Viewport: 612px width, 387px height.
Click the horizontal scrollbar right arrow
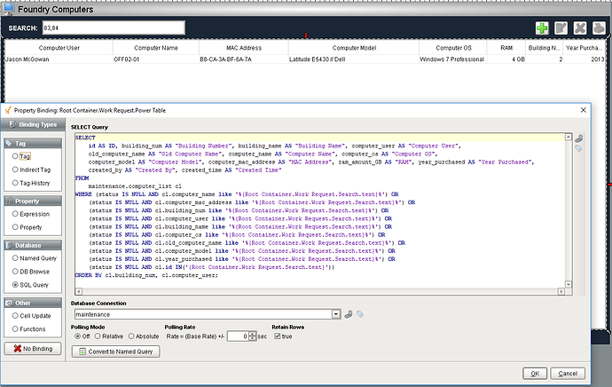click(x=561, y=291)
